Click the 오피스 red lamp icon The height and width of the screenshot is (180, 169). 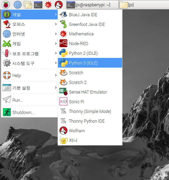7,24
